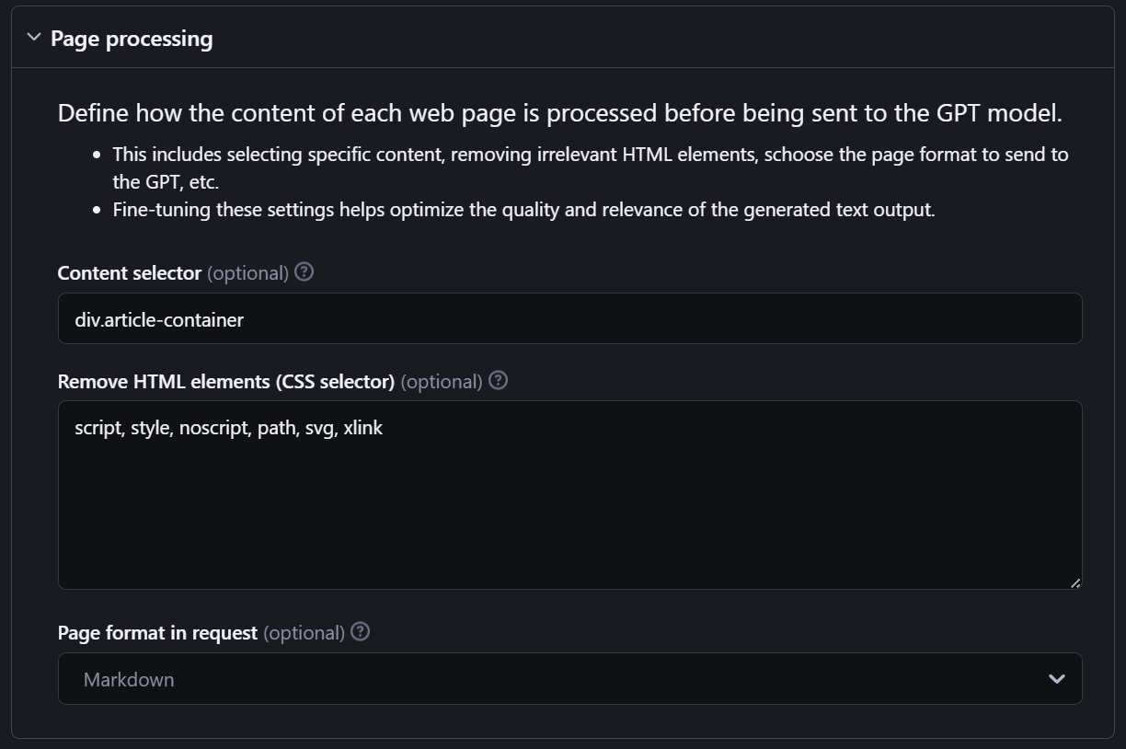Screen dimensions: 1126x749
Task: Open help for the CSS selector removal field
Action: tap(498, 380)
